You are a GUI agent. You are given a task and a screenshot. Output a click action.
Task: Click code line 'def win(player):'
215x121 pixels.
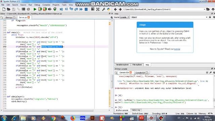(x=16, y=96)
